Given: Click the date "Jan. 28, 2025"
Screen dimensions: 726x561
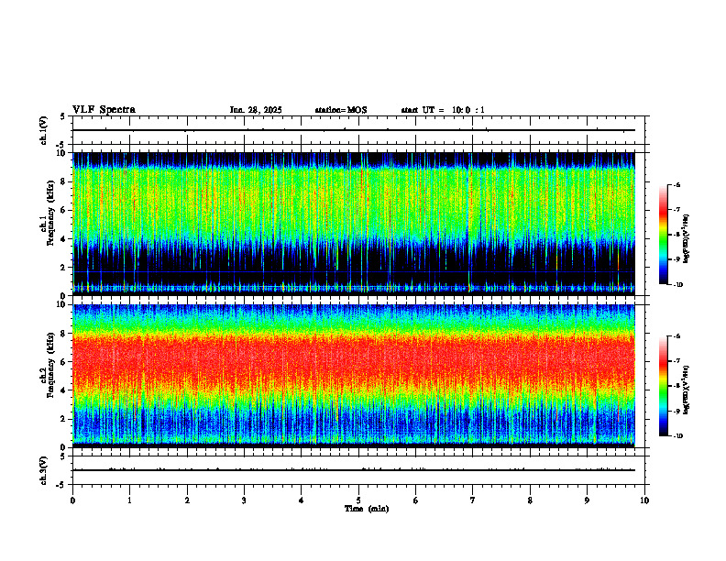Looking at the screenshot, I should point(256,110).
